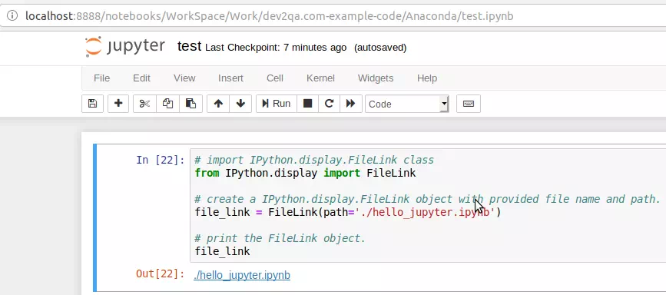The height and width of the screenshot is (295, 666).
Task: Open the Edit menu
Action: [x=141, y=78]
